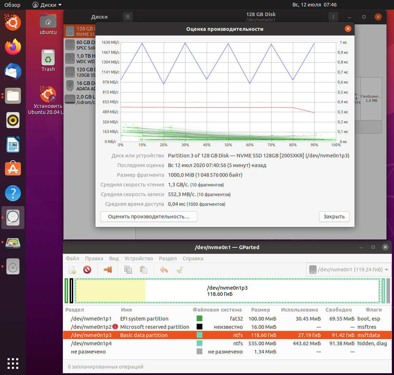Select the не размечено unallocated row in GParted
The height and width of the screenshot is (375, 394).
227,352
